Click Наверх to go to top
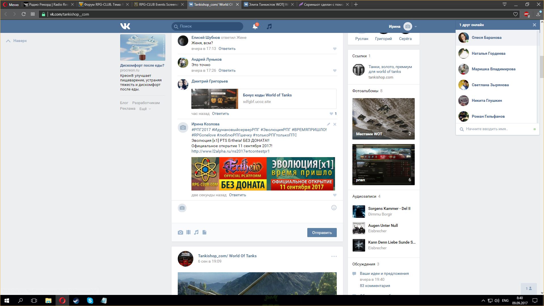 tap(17, 41)
